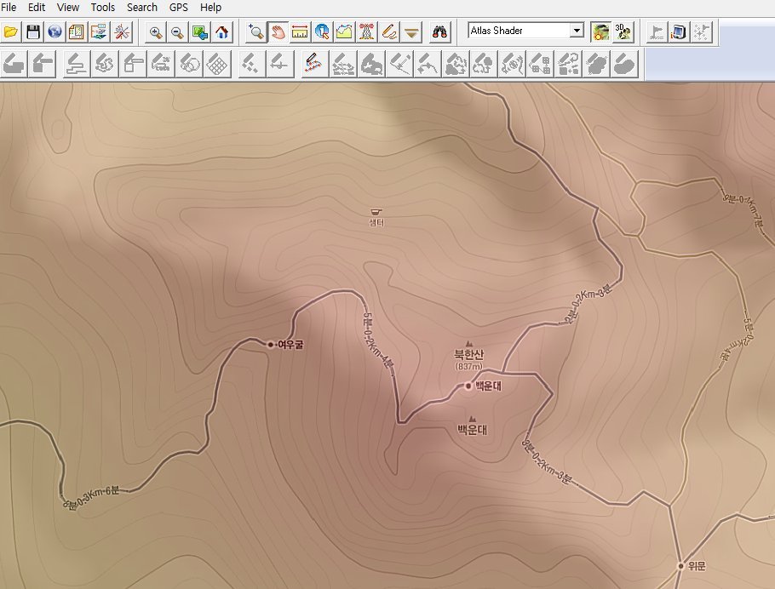Open the Configuration tools icon
775x589 pixels.
point(121,32)
